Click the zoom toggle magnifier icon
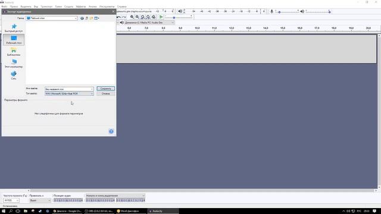 (x=154, y=17)
